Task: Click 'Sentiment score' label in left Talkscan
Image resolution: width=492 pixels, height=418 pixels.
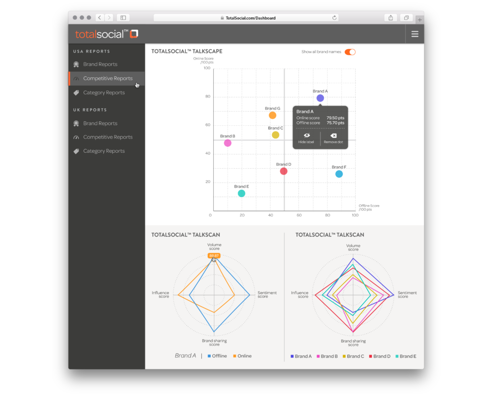Action: 267,295
